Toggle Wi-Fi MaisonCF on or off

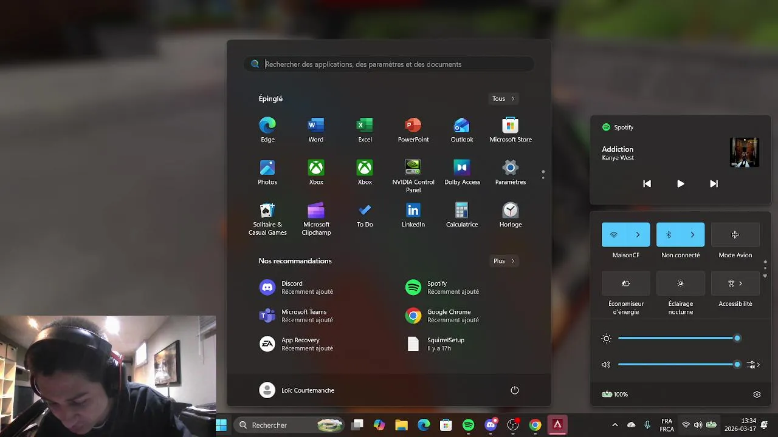point(614,235)
